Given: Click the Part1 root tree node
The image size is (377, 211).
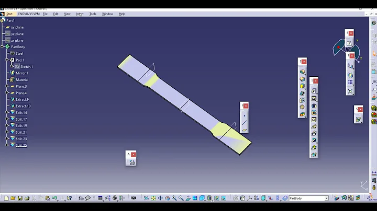Looking at the screenshot, I should coord(10,20).
